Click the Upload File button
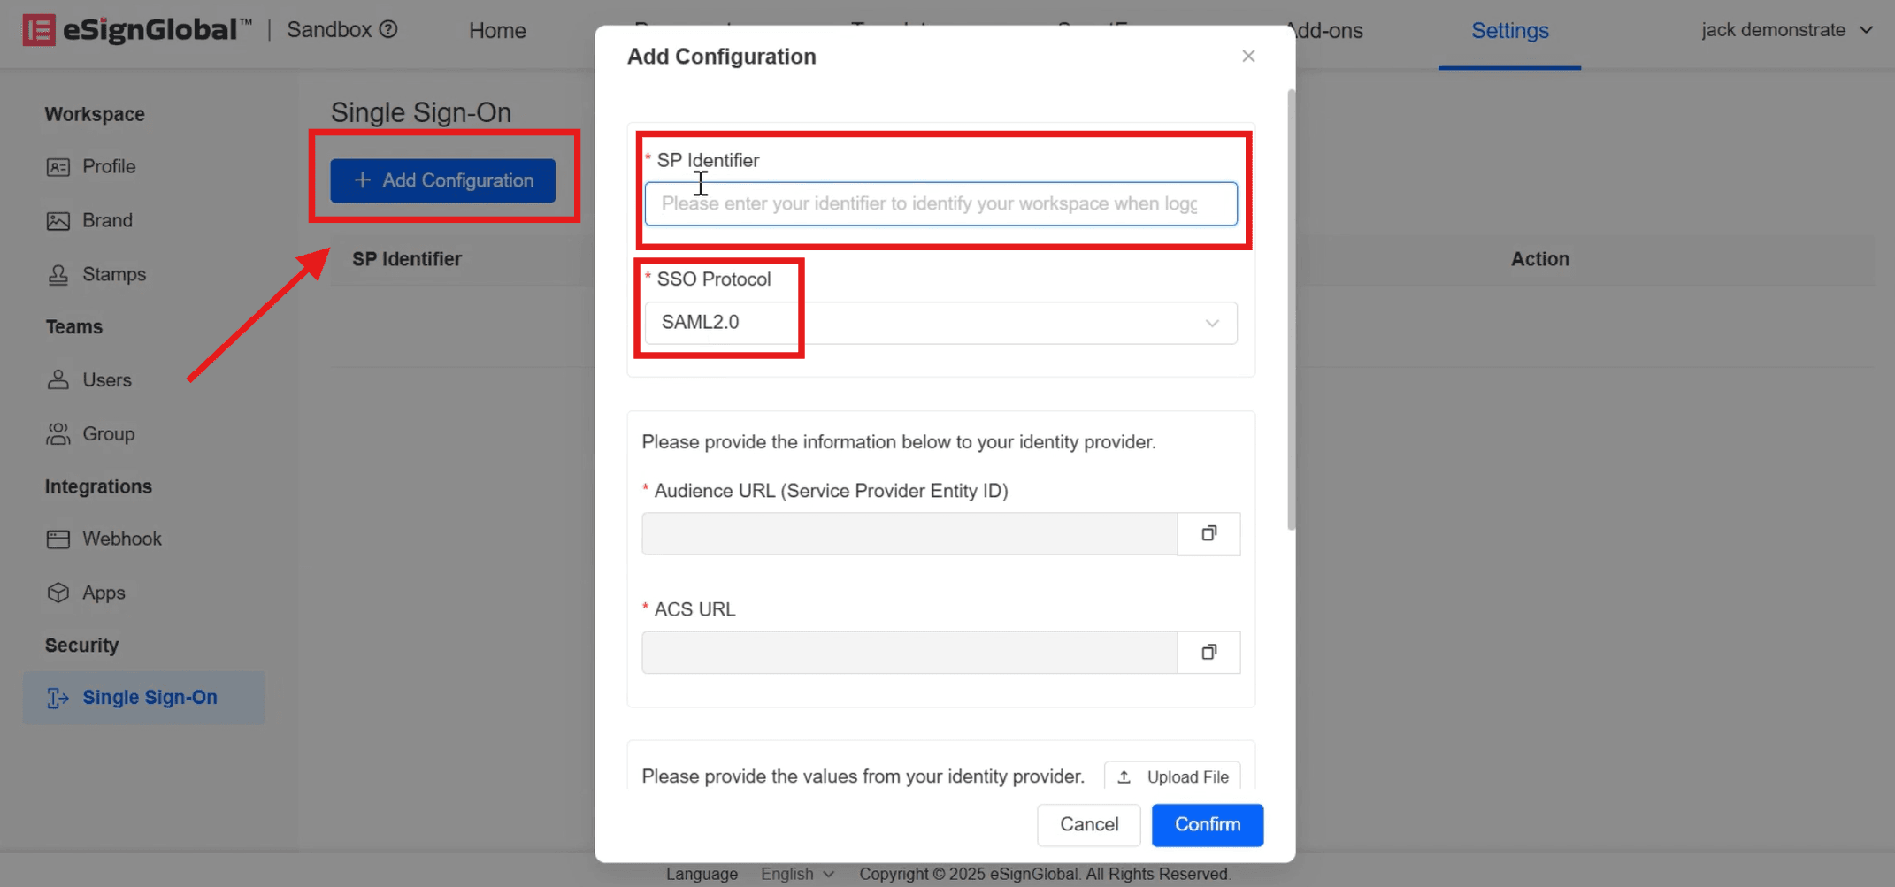1895x887 pixels. (1172, 776)
